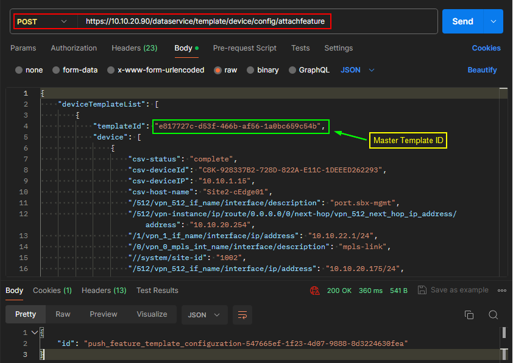Collapse the response JSON root object
Screen dimensions: 513x363
click(x=34, y=332)
